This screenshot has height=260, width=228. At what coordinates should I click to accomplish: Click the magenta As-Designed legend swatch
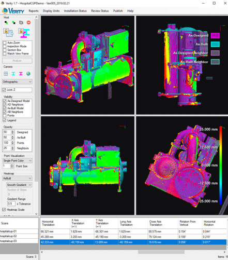(215, 35)
